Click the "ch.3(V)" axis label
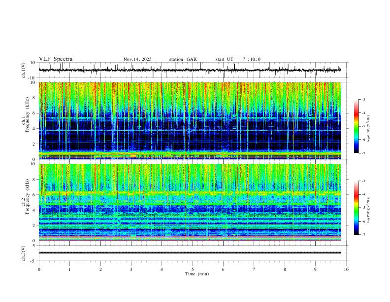Image resolution: width=390 pixels, height=302 pixels. coord(23,254)
